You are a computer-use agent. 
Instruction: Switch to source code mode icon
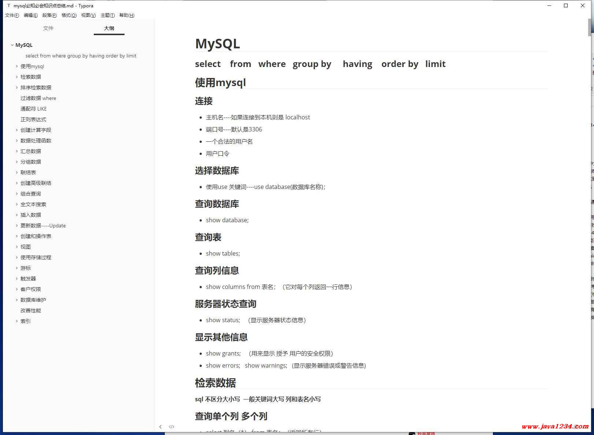pos(171,427)
